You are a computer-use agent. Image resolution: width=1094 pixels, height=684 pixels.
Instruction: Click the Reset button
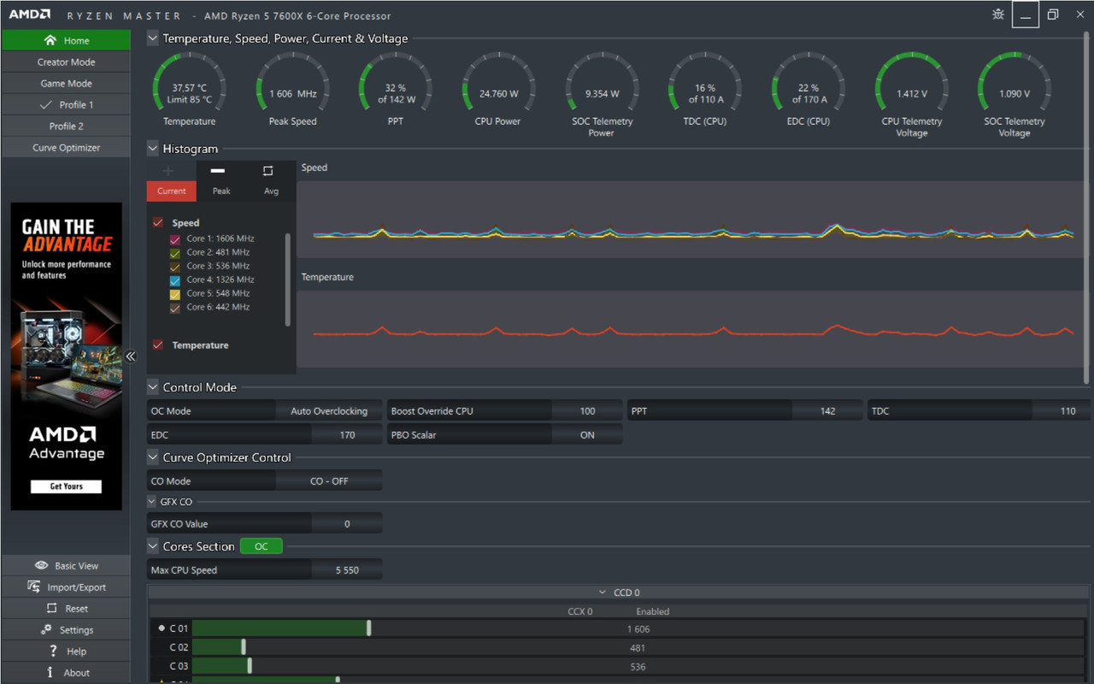pyautogui.click(x=66, y=608)
